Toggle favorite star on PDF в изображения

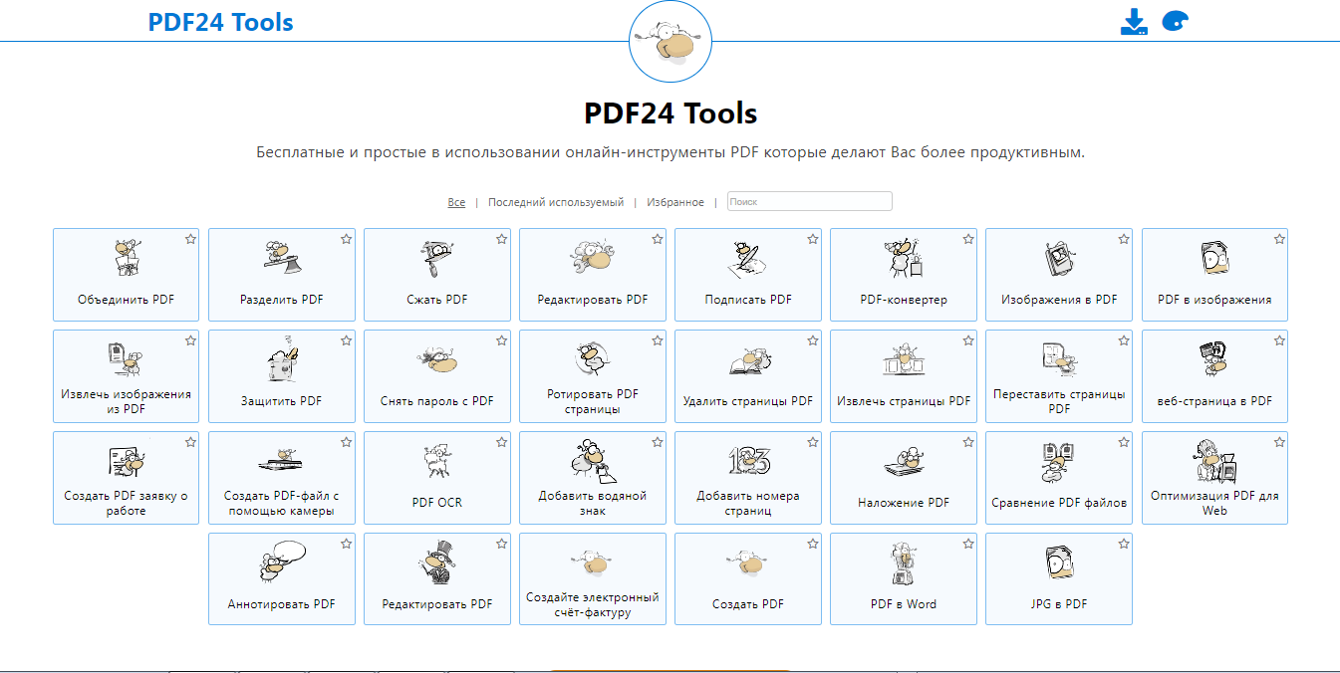[x=1279, y=239]
